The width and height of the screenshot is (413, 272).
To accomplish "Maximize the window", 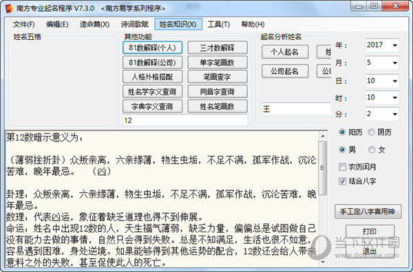I will pyautogui.click(x=374, y=6).
